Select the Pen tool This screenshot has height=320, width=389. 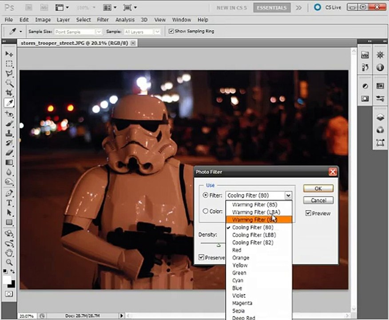point(9,193)
